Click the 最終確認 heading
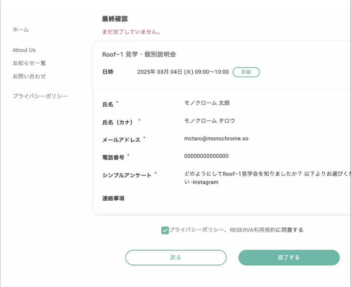 [x=115, y=19]
